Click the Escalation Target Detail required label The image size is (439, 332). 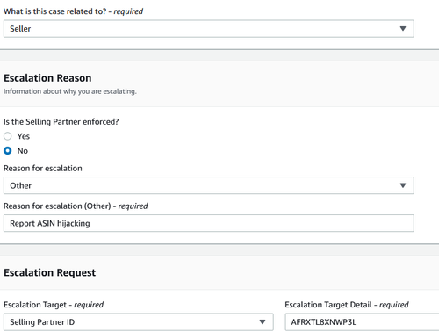click(x=347, y=305)
